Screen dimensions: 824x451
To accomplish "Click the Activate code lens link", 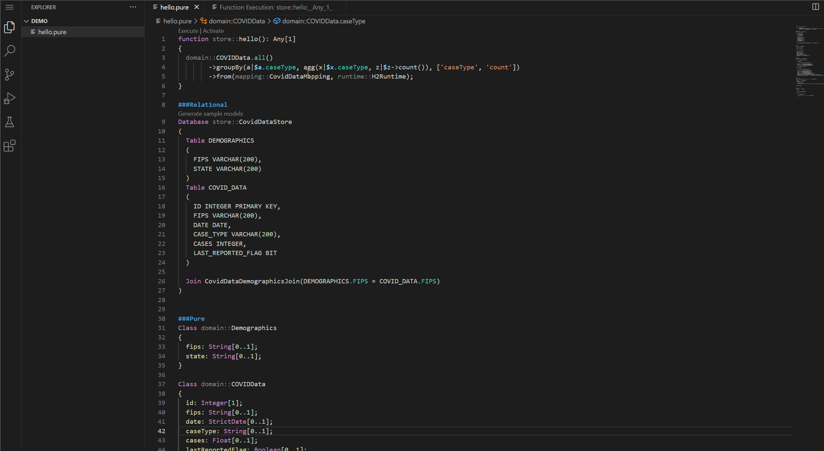I will point(213,31).
